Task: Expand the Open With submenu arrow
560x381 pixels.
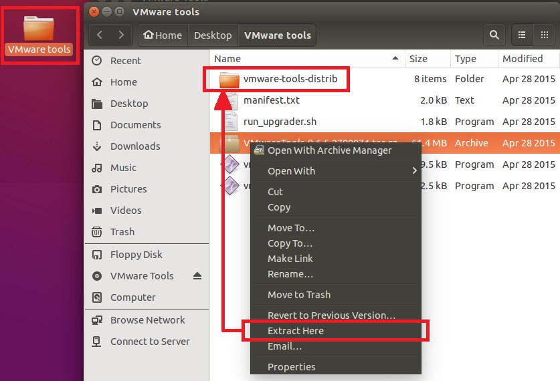Action: 414,170
